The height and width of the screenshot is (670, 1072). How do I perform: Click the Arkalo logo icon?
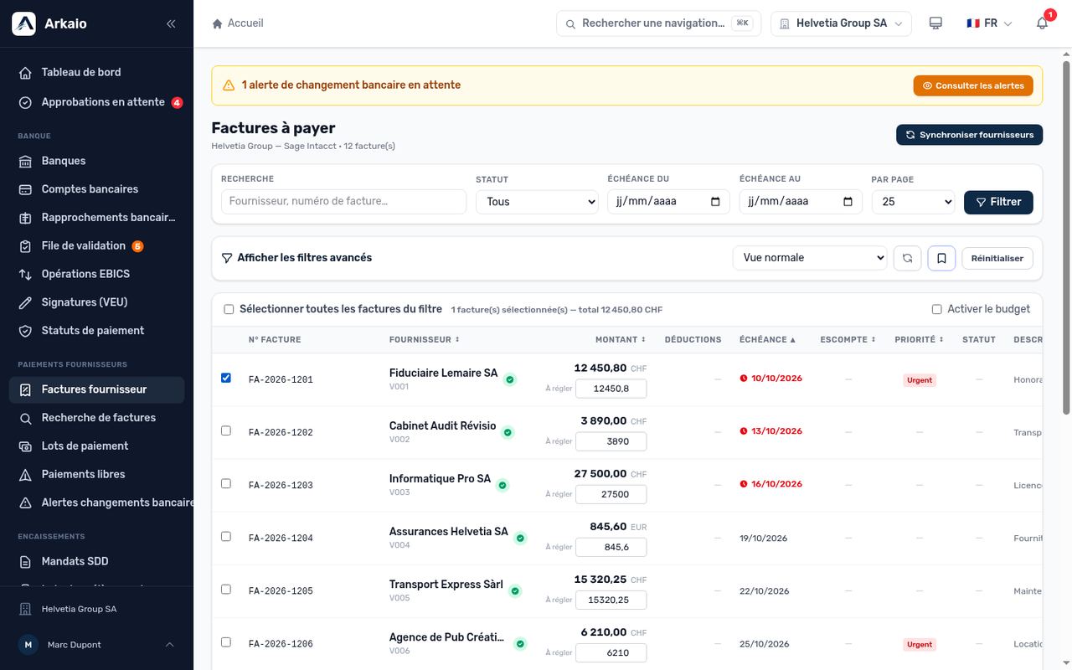[23, 23]
